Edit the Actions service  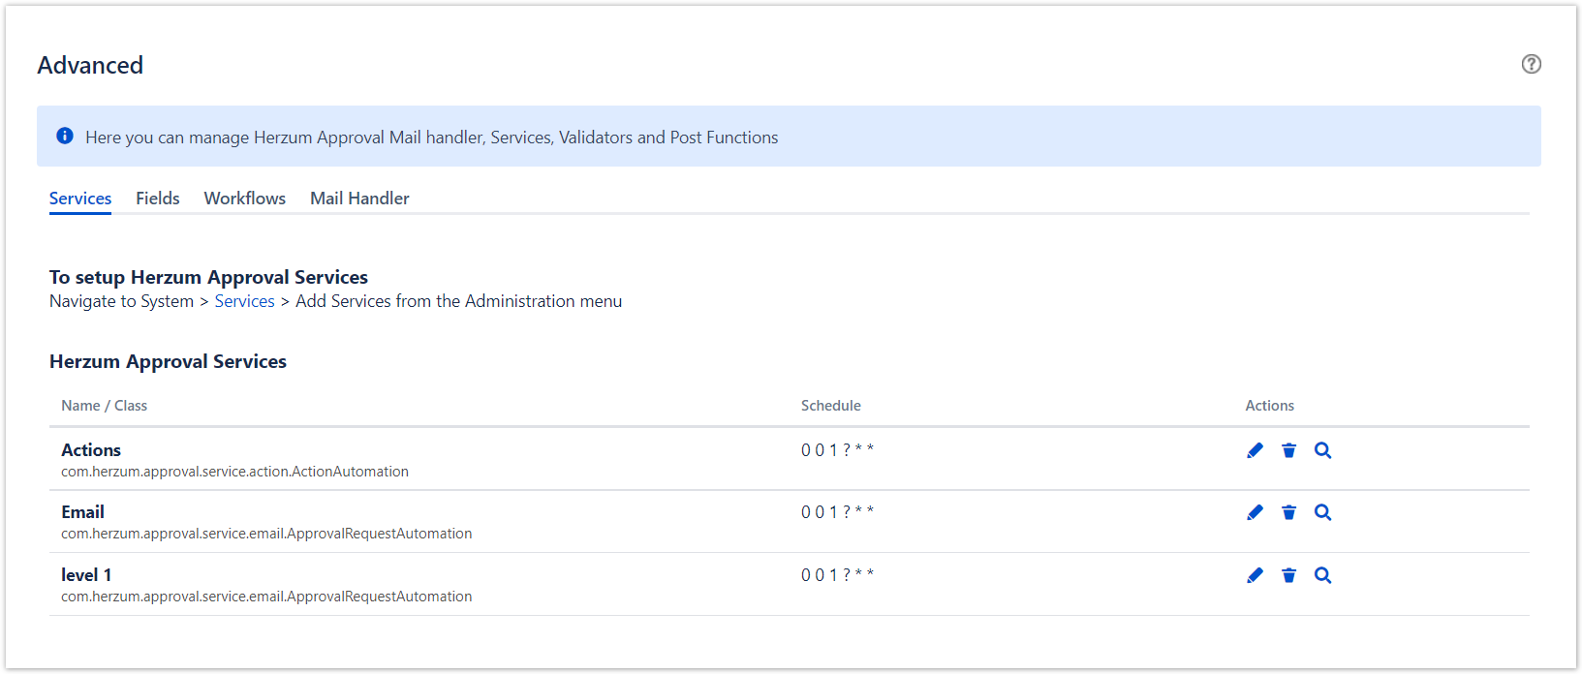(x=1255, y=450)
